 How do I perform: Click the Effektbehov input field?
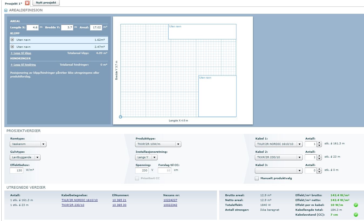tap(16, 171)
